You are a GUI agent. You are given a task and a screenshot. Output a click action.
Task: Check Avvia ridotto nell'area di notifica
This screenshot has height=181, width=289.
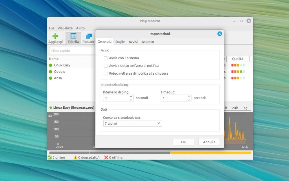(106, 66)
